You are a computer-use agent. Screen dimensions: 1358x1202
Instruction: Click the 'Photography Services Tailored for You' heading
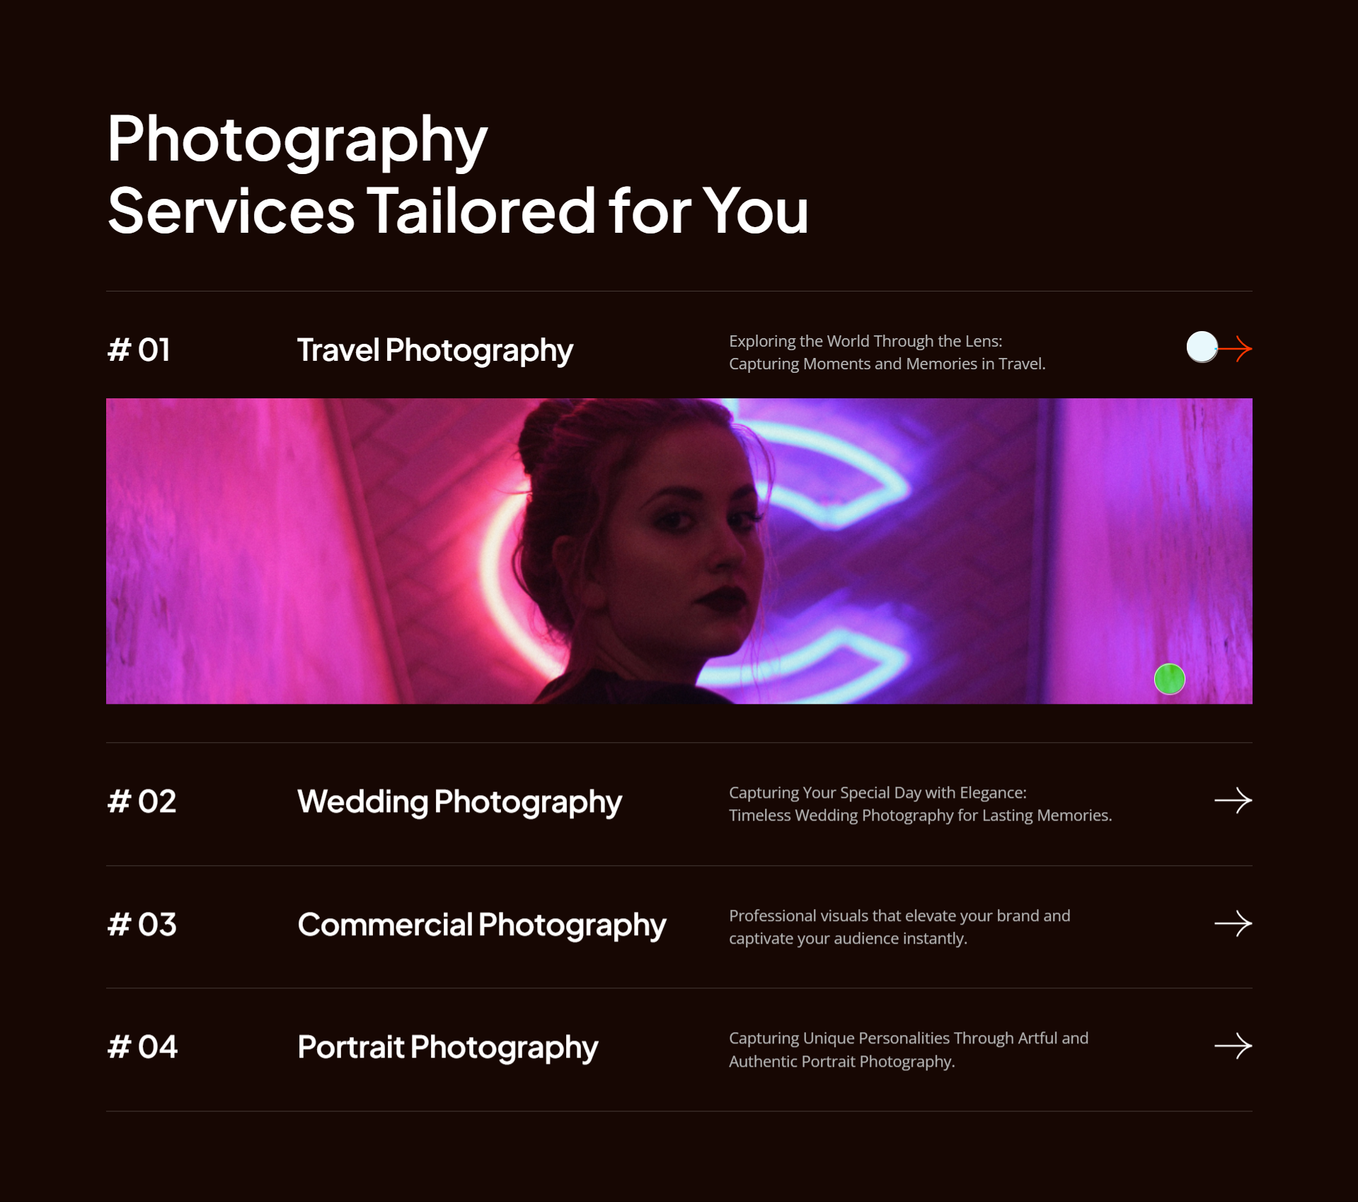tap(457, 175)
